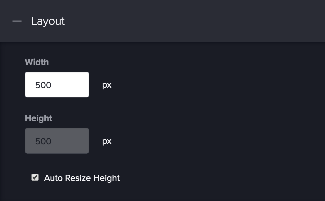This screenshot has height=201, width=325.
Task: Click the Layout header bar
Action: pyautogui.click(x=163, y=21)
